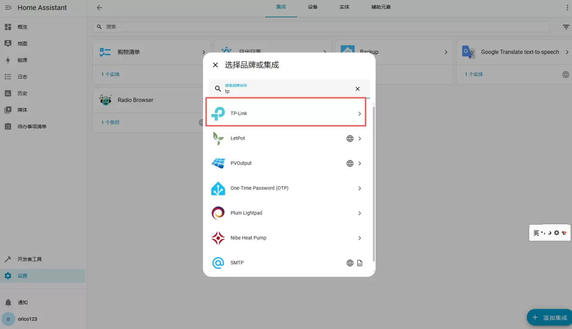Click the SMTP at-sign icon
Viewport: 572px width, 329px height.
pos(218,263)
